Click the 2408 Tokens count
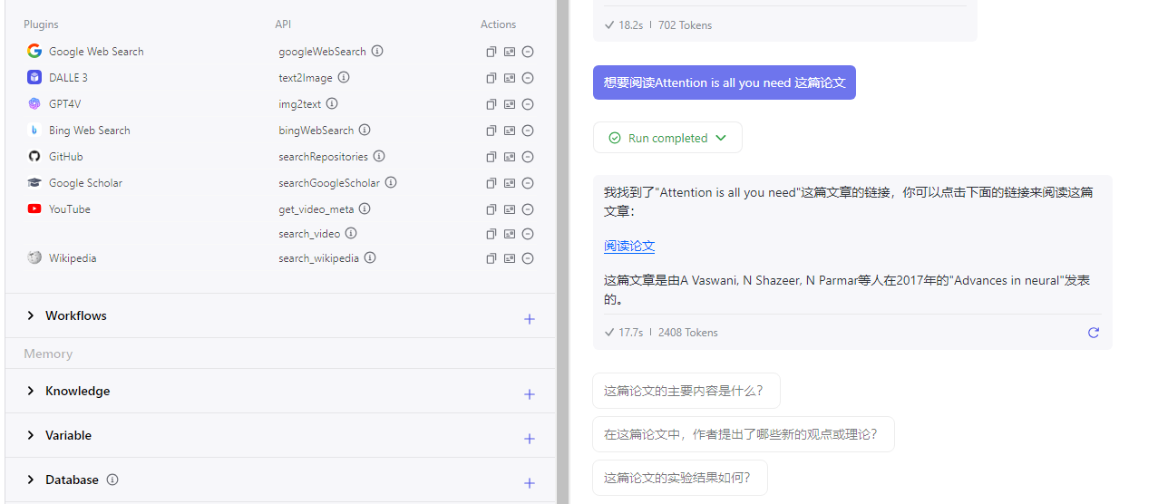 click(688, 333)
